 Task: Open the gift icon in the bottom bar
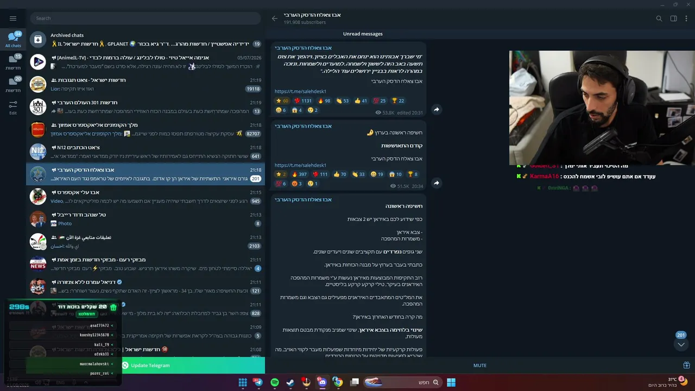click(686, 365)
